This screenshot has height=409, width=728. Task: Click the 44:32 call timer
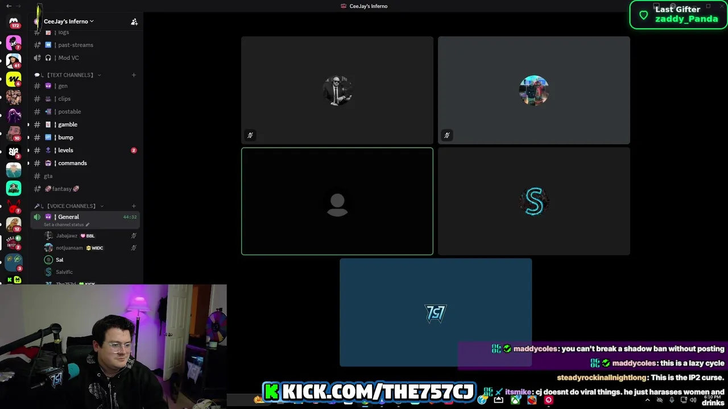tap(130, 217)
